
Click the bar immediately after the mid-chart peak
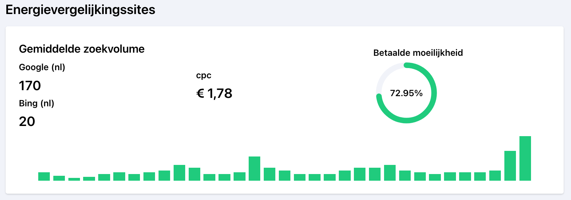pos(269,174)
